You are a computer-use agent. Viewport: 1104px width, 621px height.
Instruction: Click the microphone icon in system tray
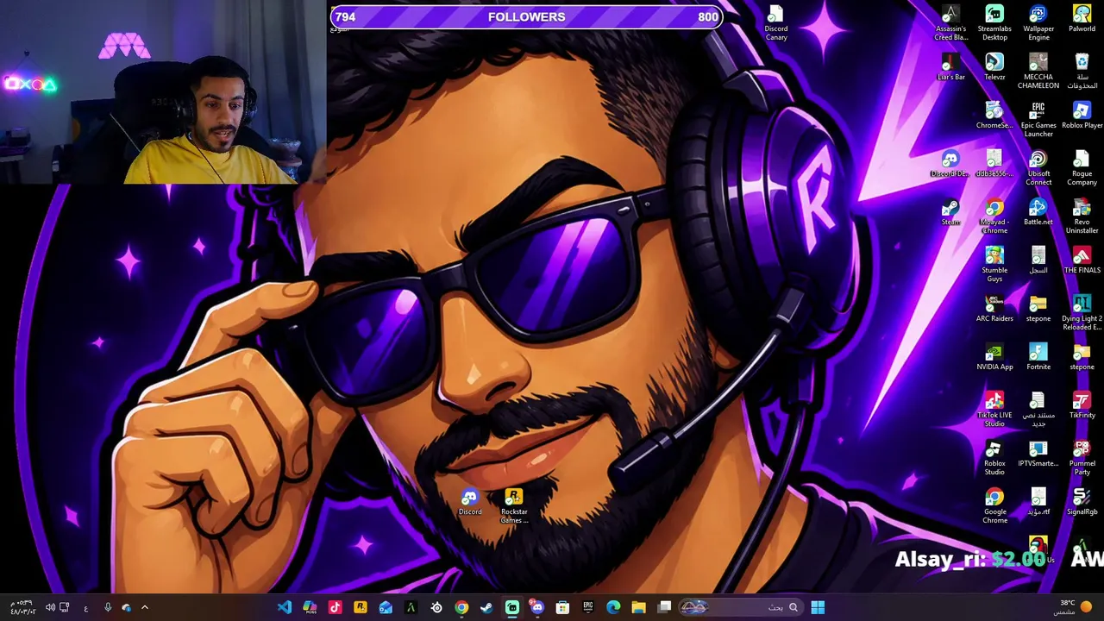click(x=107, y=607)
